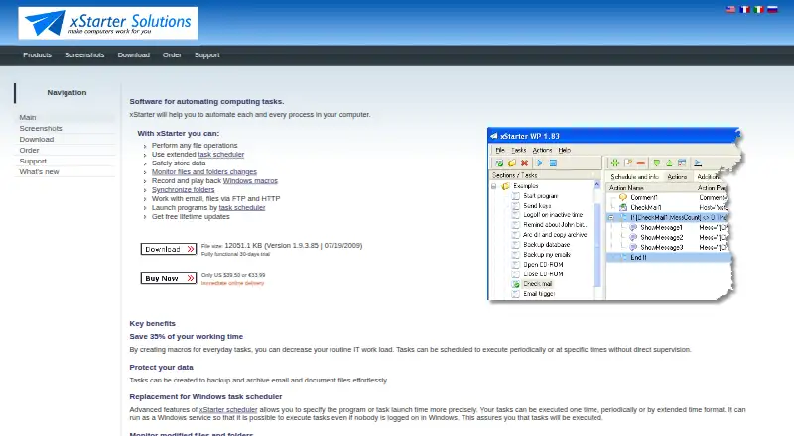The height and width of the screenshot is (436, 794).
Task: Click the run-action icon at toolbar end
Action: point(698,163)
